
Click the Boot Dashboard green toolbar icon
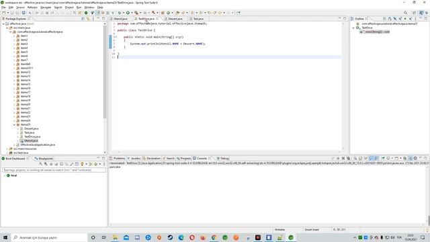click(86, 13)
